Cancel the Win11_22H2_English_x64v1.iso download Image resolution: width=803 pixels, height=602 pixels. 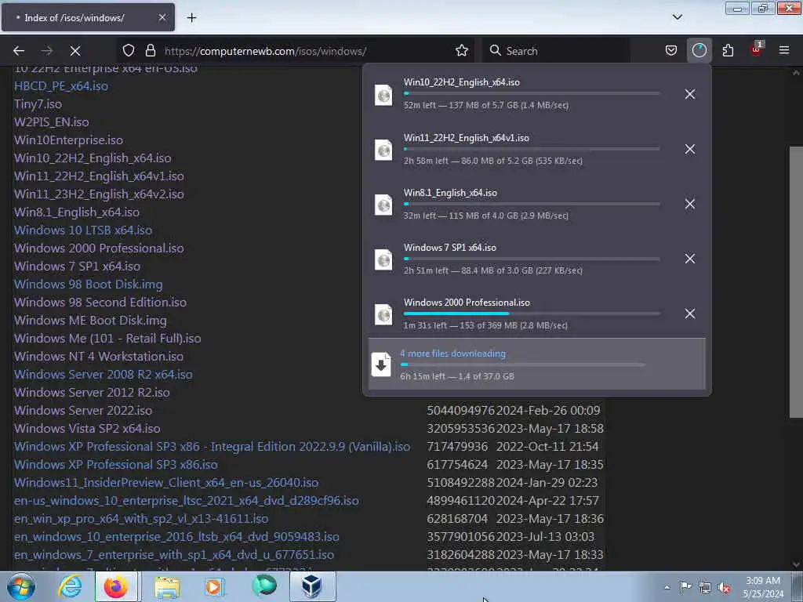[690, 149]
